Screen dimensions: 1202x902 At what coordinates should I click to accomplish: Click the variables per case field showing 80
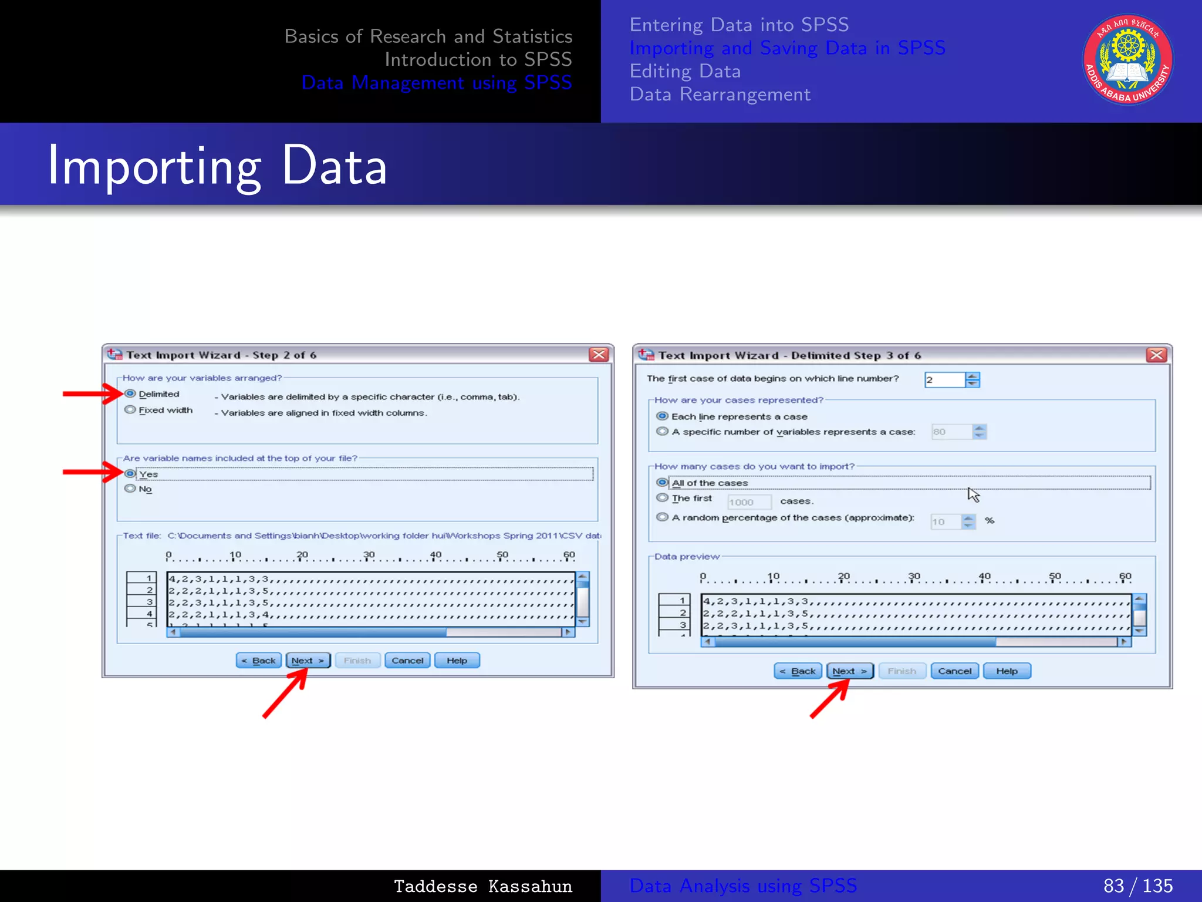[951, 432]
